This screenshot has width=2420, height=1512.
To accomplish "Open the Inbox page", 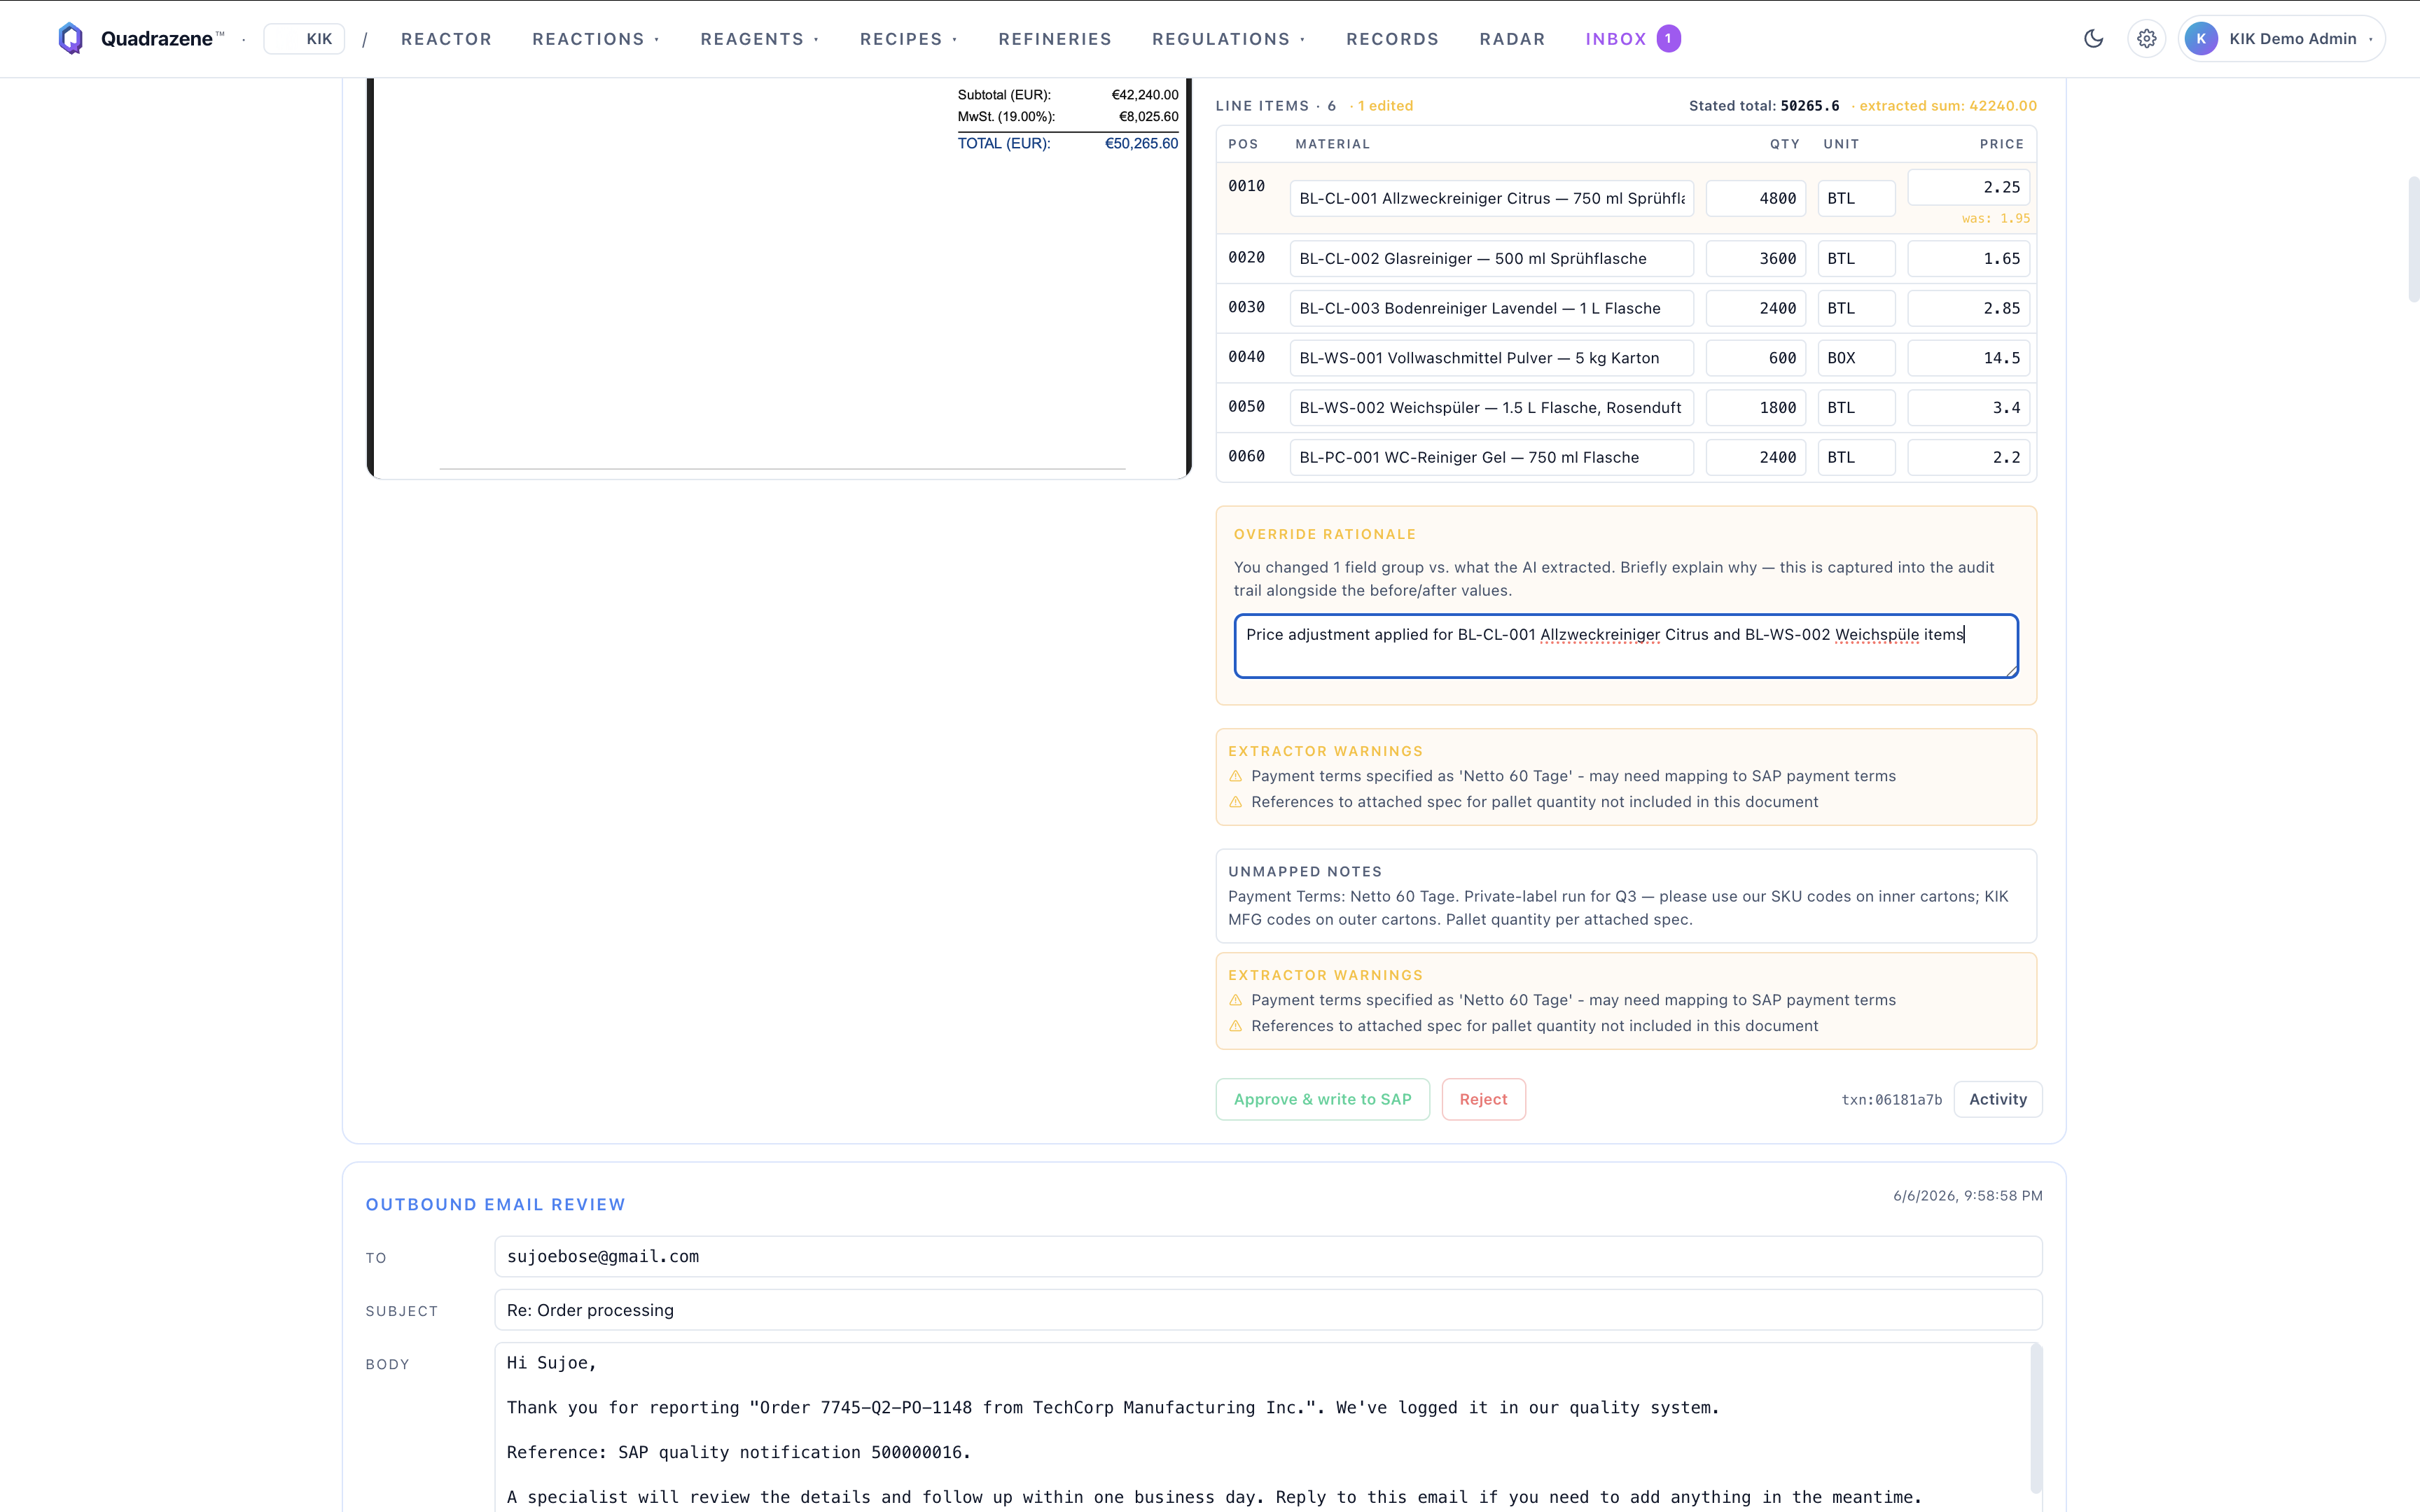I will (x=1615, y=39).
